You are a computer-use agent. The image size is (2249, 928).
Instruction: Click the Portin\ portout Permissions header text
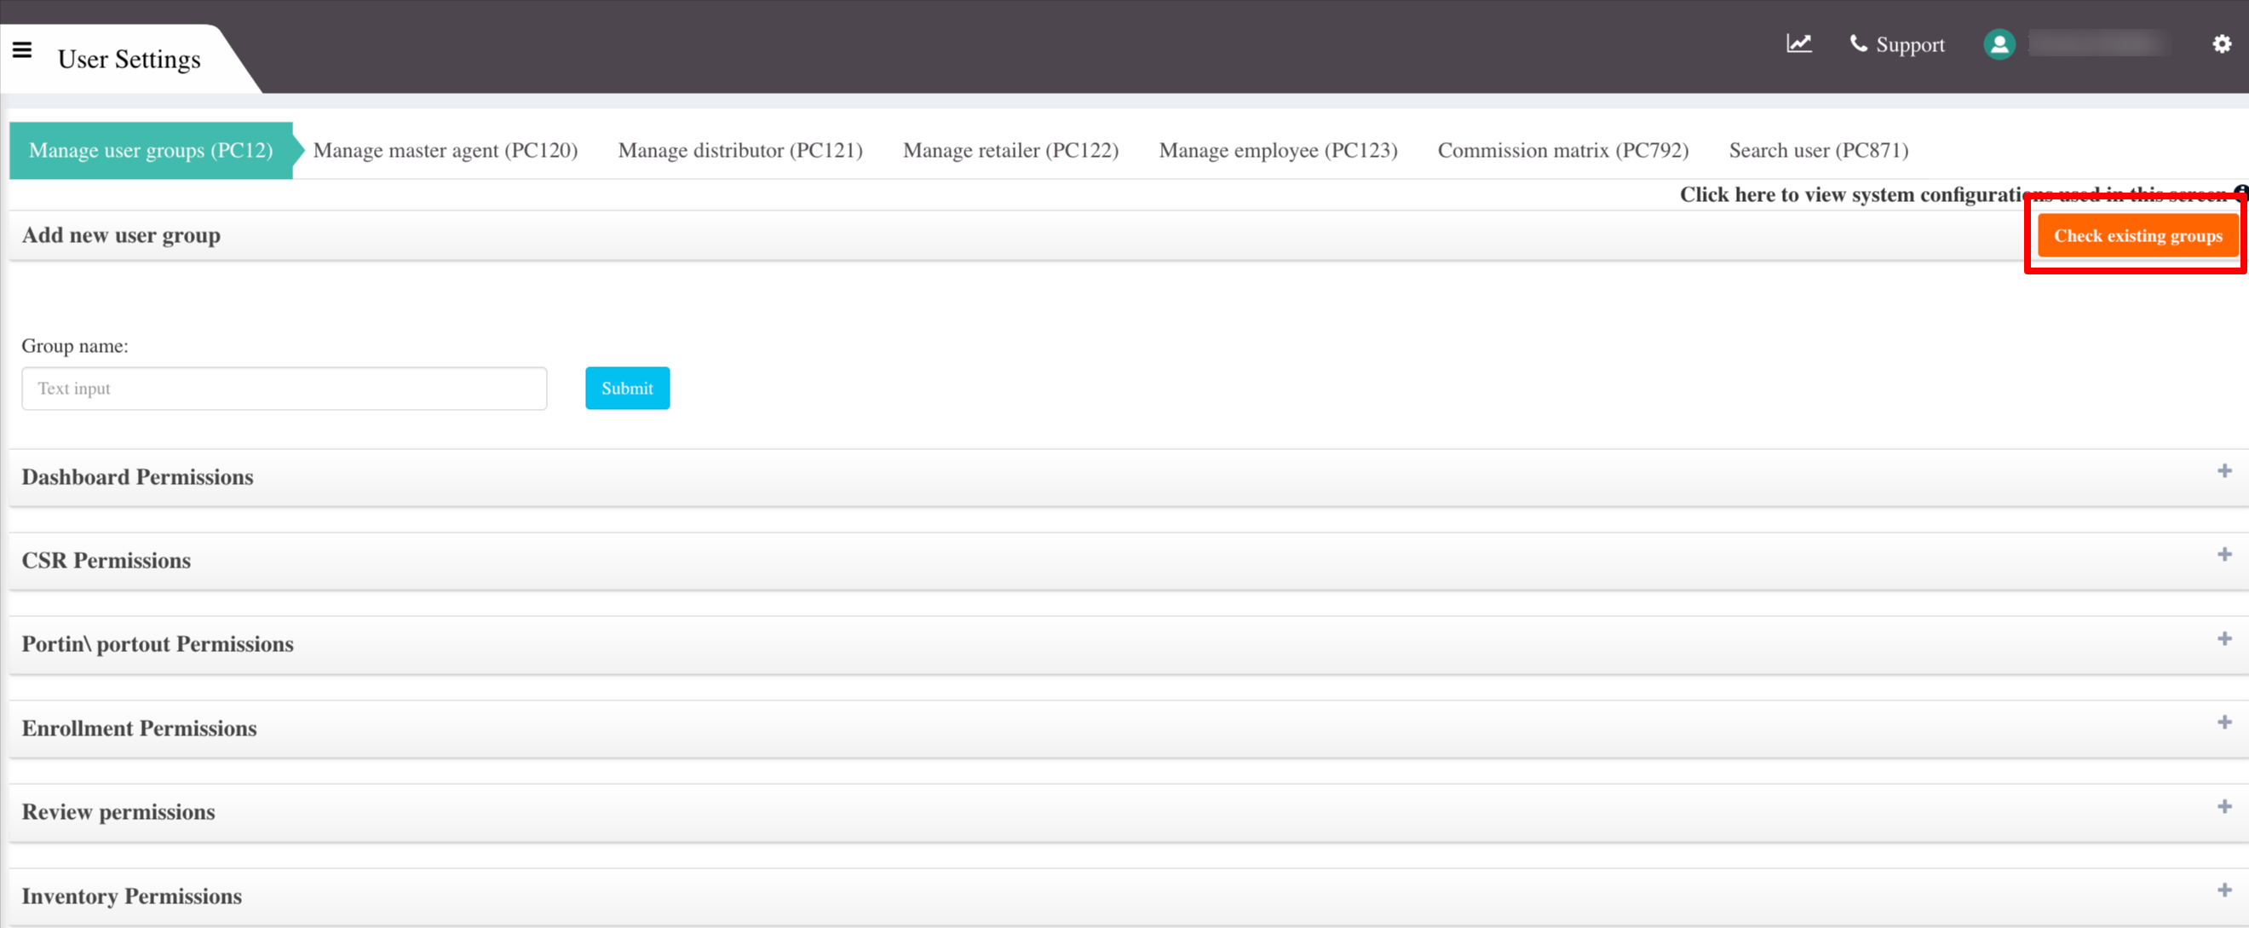157,644
